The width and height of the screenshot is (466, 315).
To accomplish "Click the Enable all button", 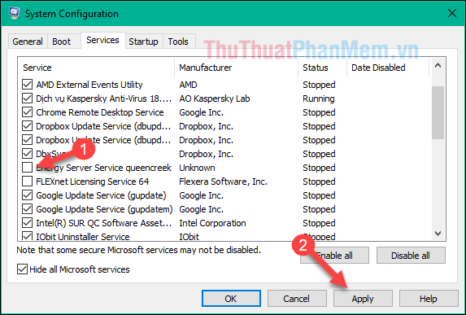I will 334,256.
